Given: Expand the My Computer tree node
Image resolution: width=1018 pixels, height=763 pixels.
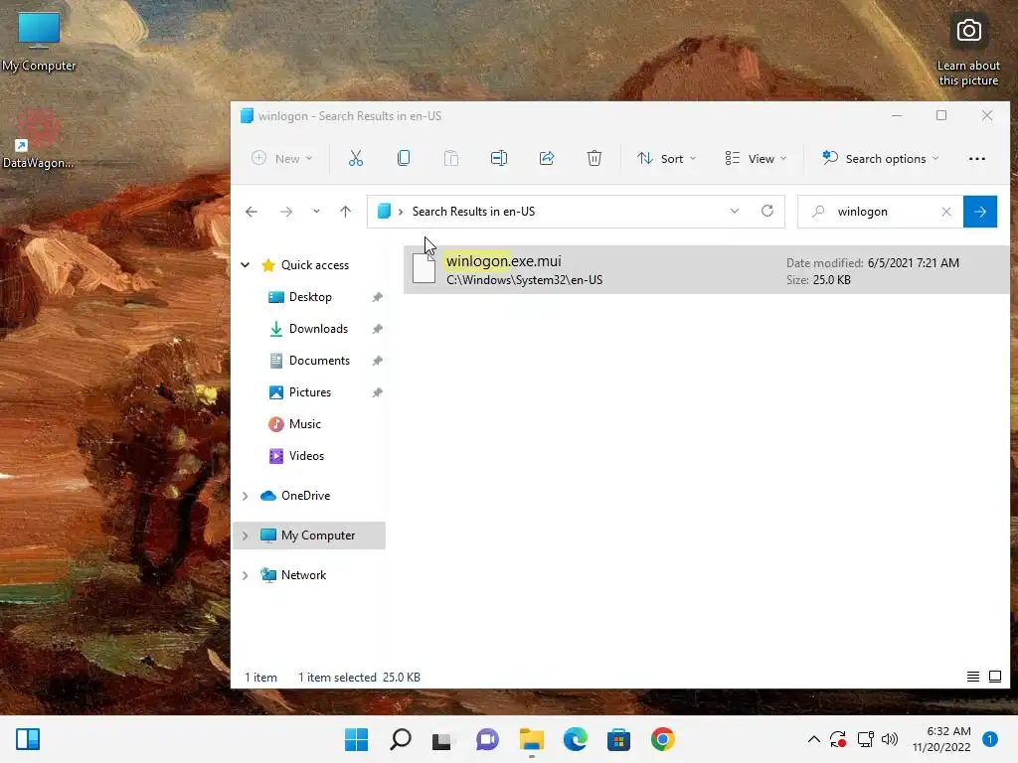Looking at the screenshot, I should (246, 535).
